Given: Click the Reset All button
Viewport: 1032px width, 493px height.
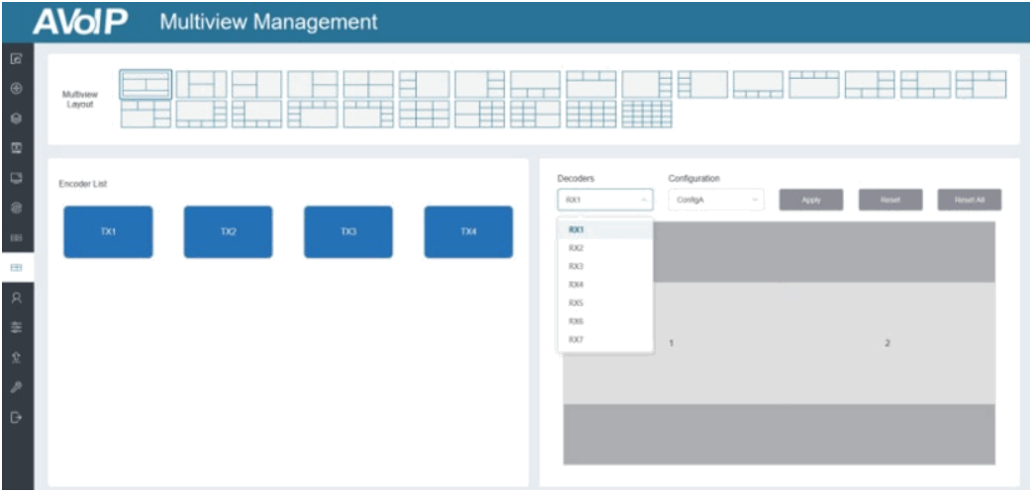Looking at the screenshot, I should [x=970, y=200].
